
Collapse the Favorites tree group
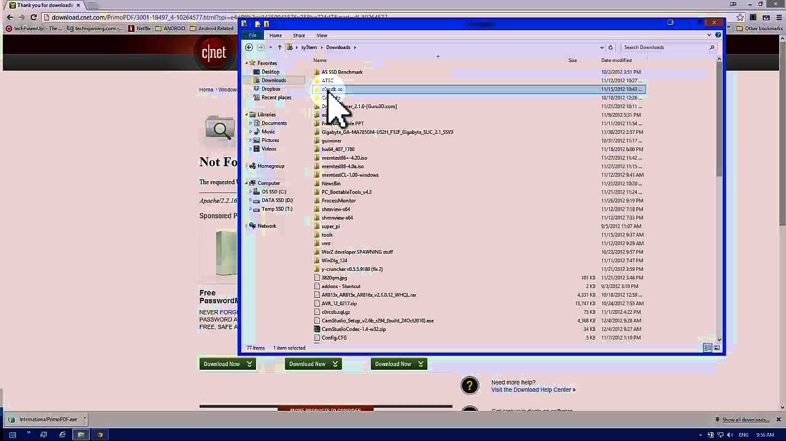247,63
